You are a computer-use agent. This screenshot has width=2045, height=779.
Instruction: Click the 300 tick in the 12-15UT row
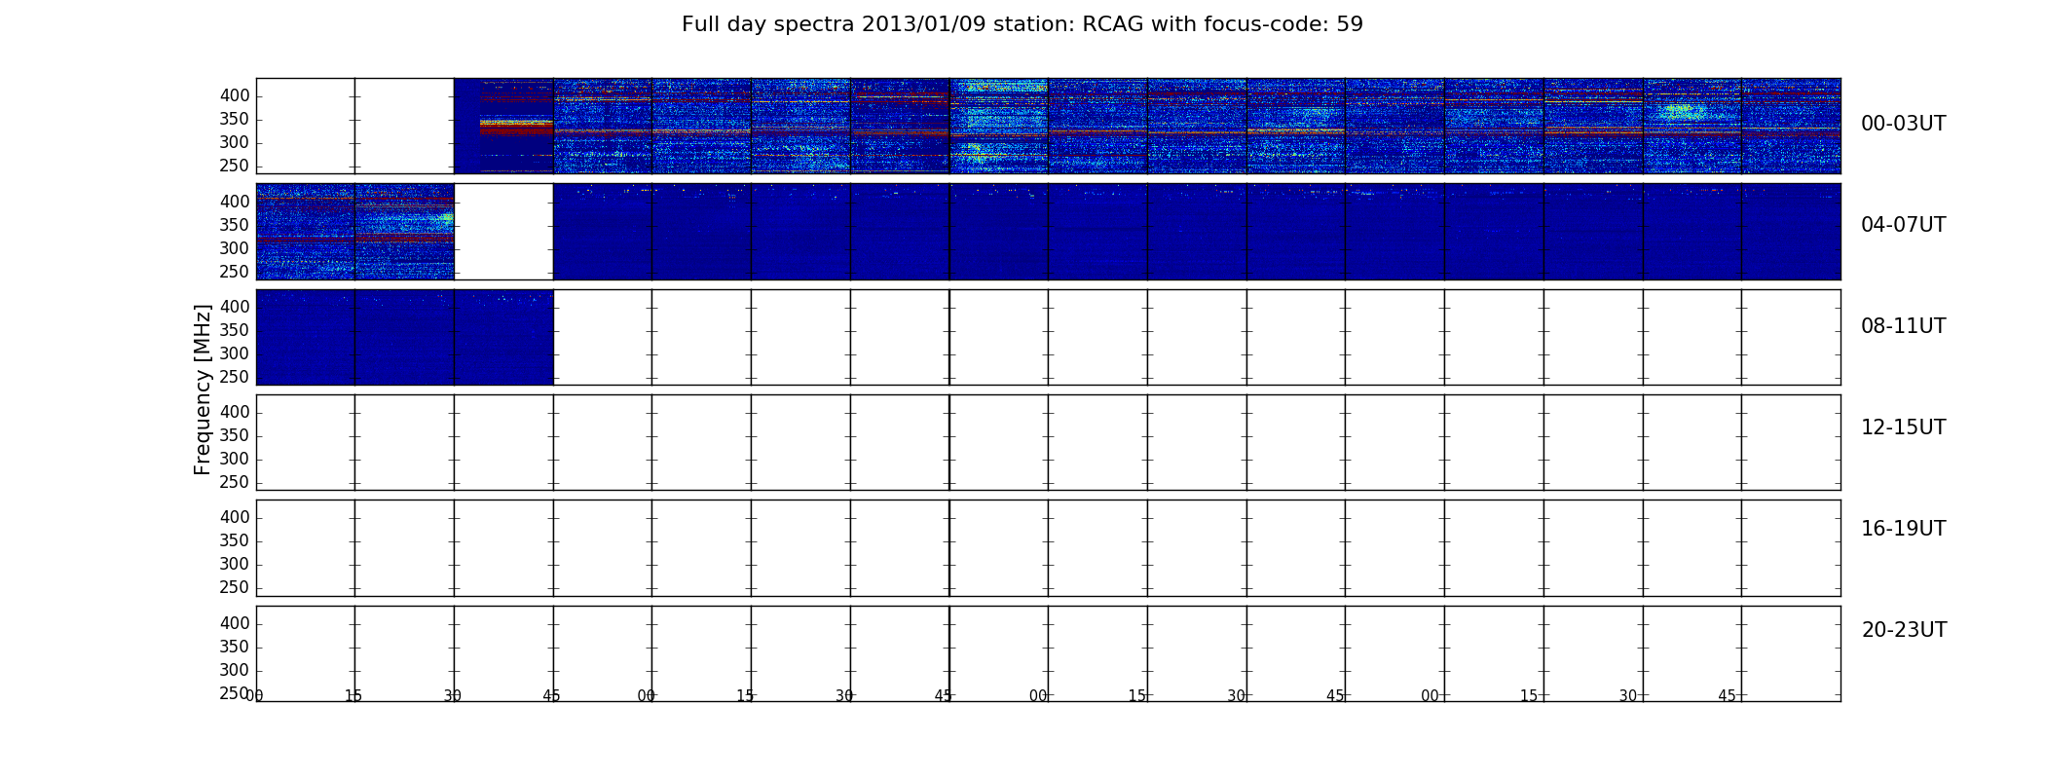234,460
